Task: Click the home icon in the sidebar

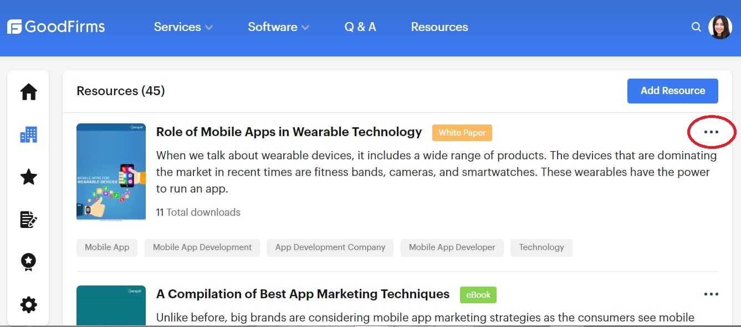Action: [x=28, y=91]
